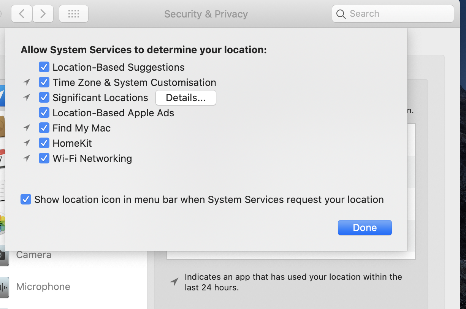This screenshot has height=309, width=466.
Task: Disable Time Zone & System Customisation
Action: pyautogui.click(x=44, y=82)
